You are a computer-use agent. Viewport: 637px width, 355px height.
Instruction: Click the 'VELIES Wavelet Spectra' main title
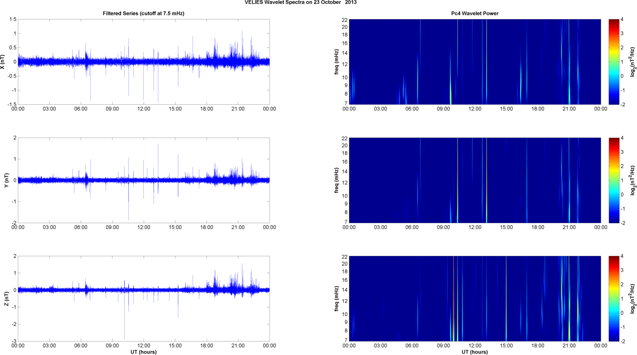[300, 3]
